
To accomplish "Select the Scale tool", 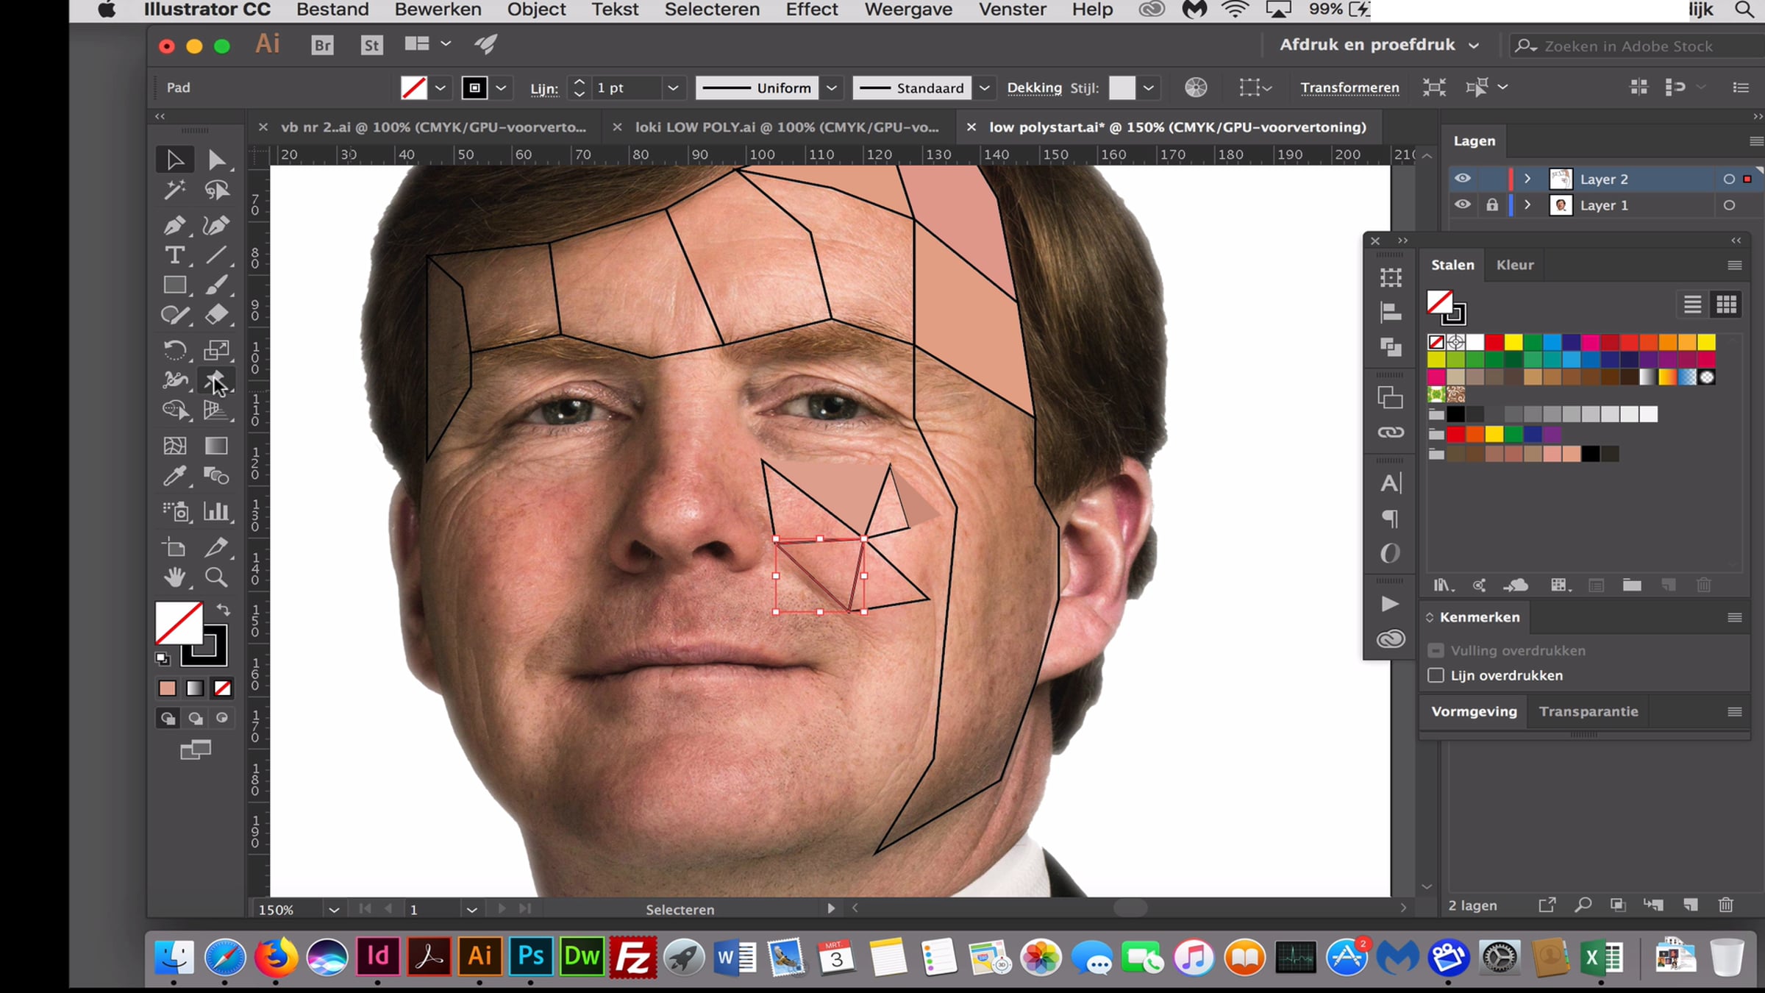I will pyautogui.click(x=217, y=350).
